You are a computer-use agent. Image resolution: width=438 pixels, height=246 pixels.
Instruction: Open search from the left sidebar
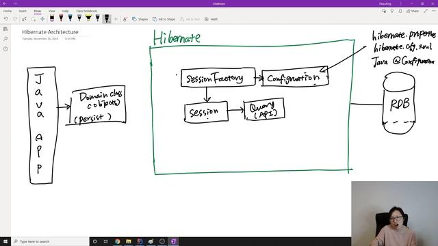pyautogui.click(x=5, y=39)
